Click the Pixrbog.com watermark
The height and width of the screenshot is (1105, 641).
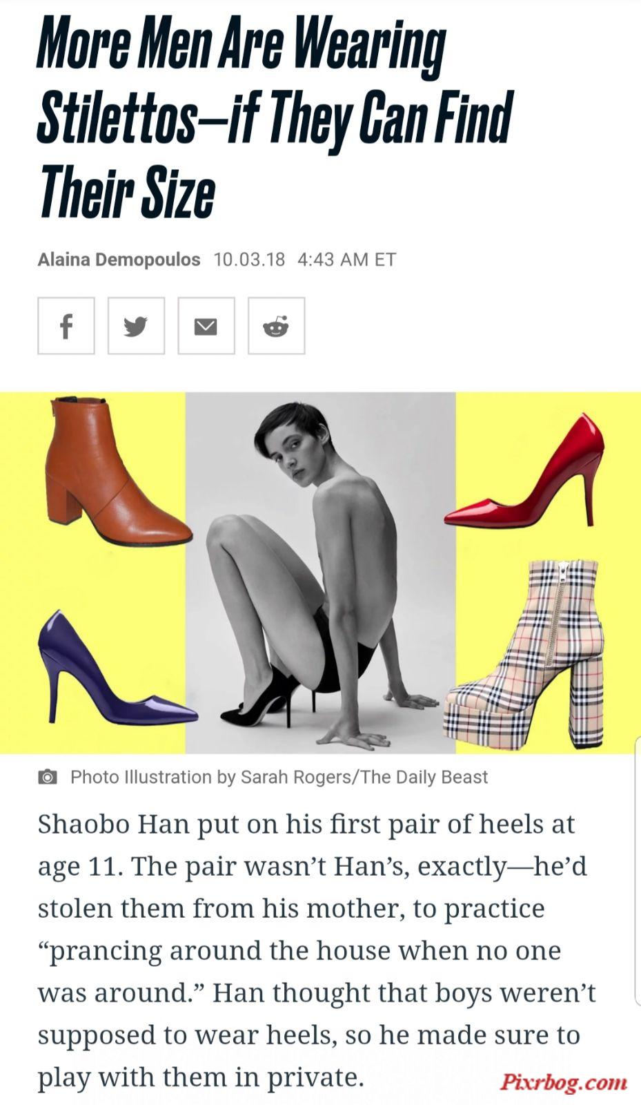[564, 1082]
